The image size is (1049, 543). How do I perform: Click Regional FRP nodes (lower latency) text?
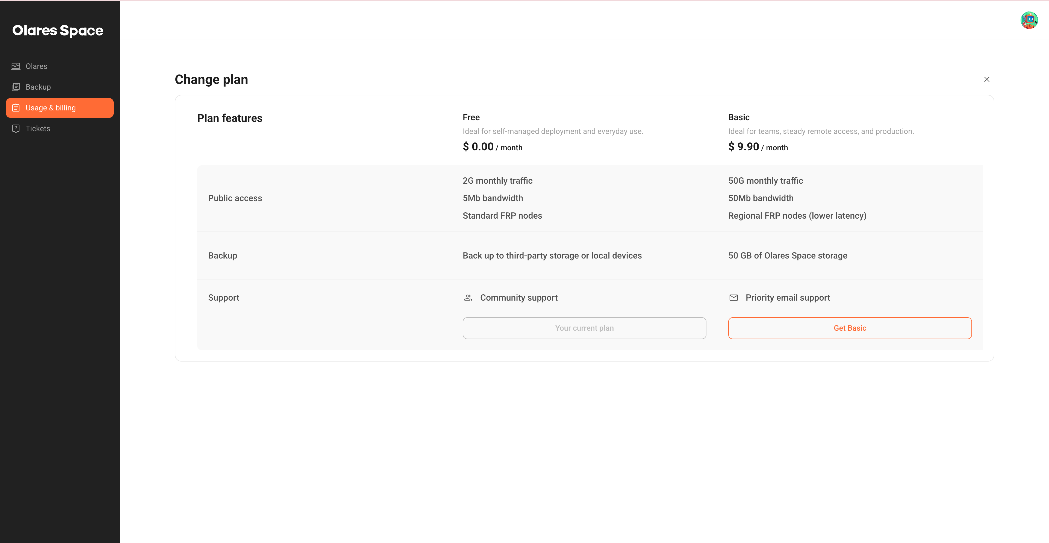coord(797,216)
